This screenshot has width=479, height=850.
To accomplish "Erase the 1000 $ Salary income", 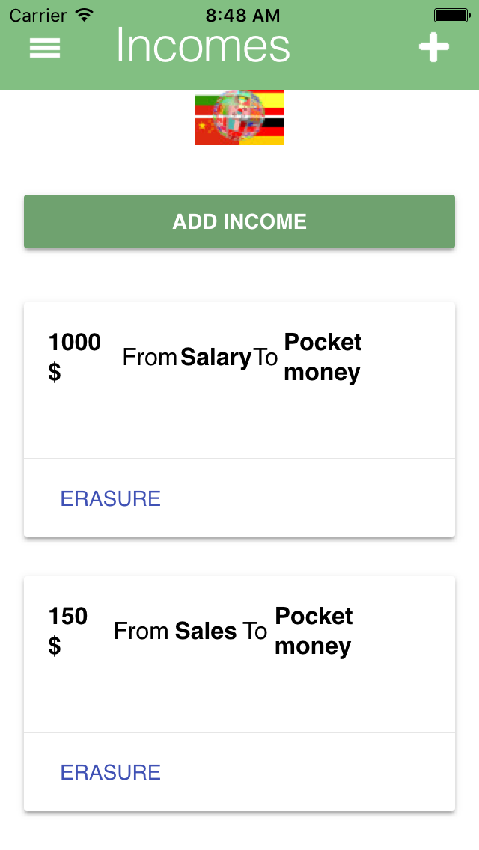I will tap(111, 498).
